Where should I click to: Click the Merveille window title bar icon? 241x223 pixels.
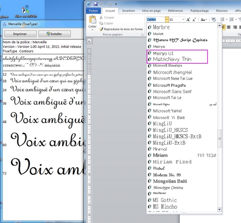(x=5, y=24)
